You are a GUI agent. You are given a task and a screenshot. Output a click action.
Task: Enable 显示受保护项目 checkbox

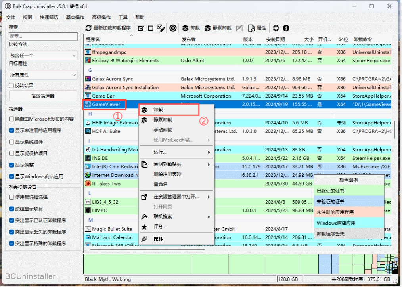(x=11, y=153)
